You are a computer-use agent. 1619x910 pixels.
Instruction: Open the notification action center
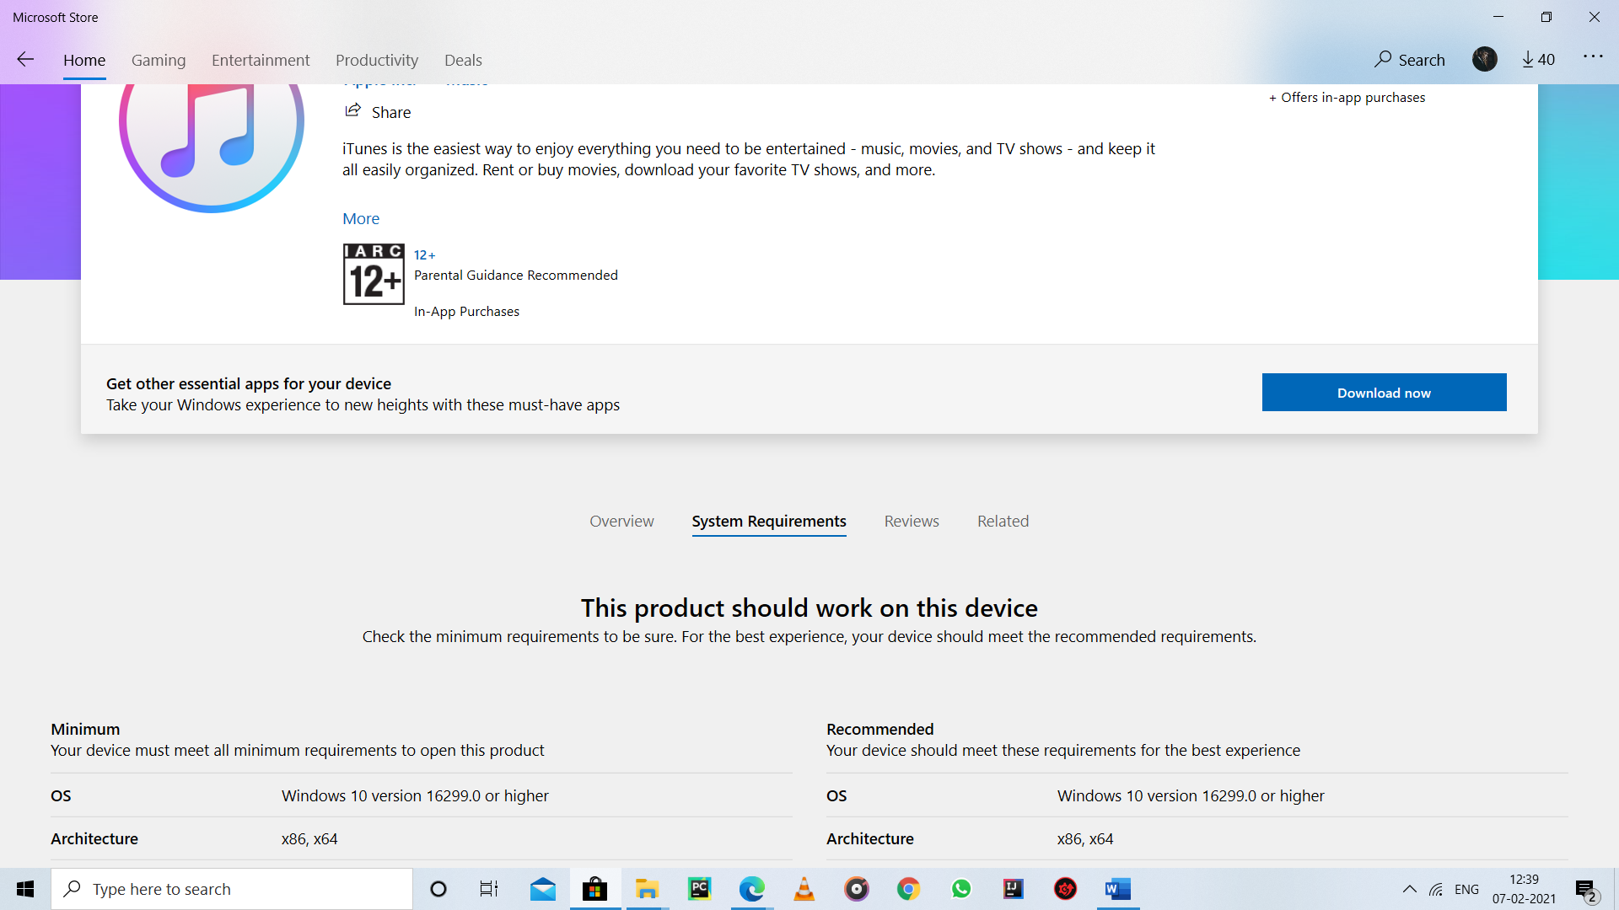point(1585,889)
